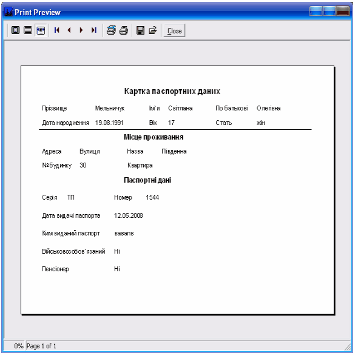
Task: Open the printer setup icon
Action: (x=111, y=30)
